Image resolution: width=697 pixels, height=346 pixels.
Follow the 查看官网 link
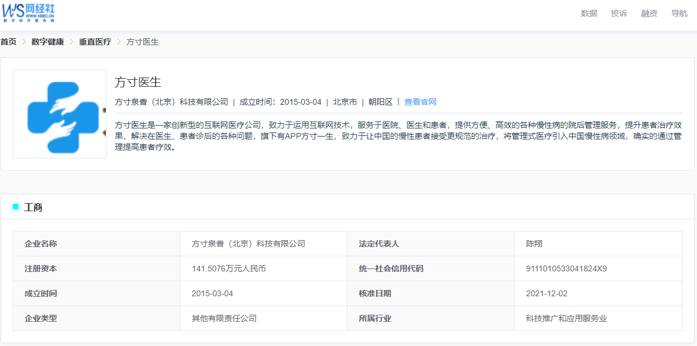(x=421, y=102)
